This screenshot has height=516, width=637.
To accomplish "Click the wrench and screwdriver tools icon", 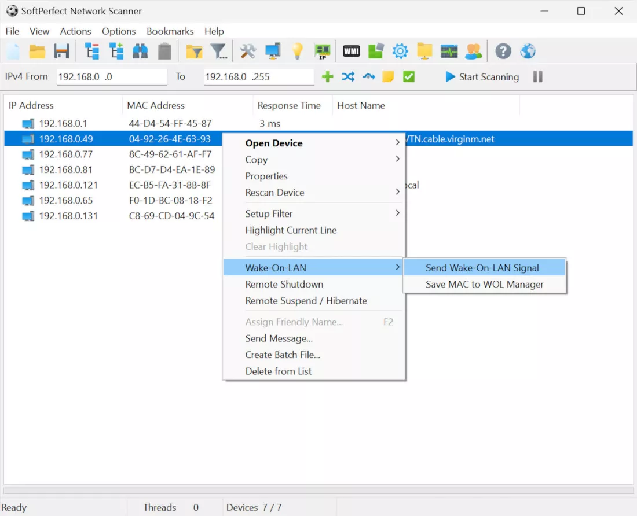I will [248, 51].
